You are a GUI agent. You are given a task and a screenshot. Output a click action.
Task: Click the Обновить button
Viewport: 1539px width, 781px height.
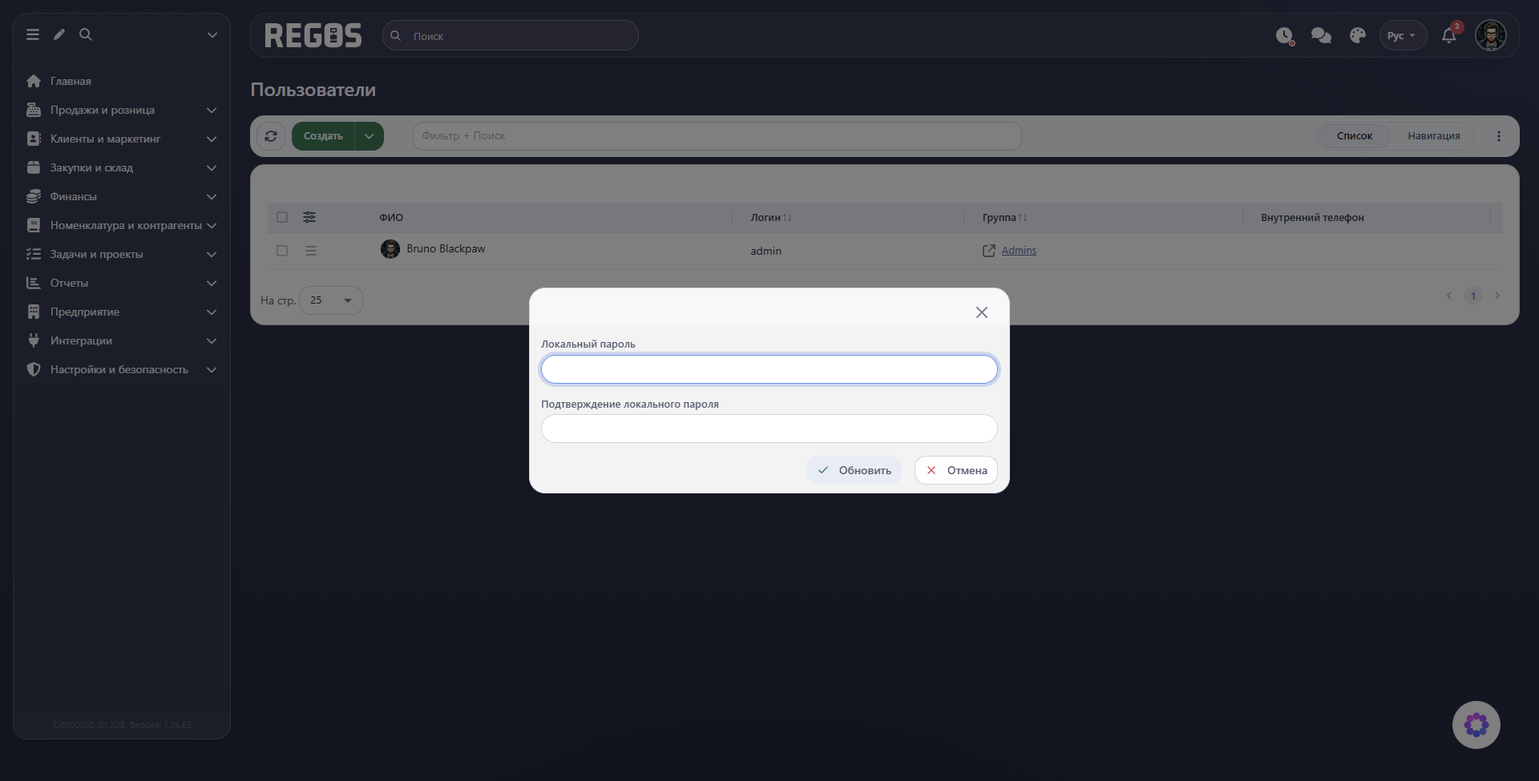tap(854, 470)
